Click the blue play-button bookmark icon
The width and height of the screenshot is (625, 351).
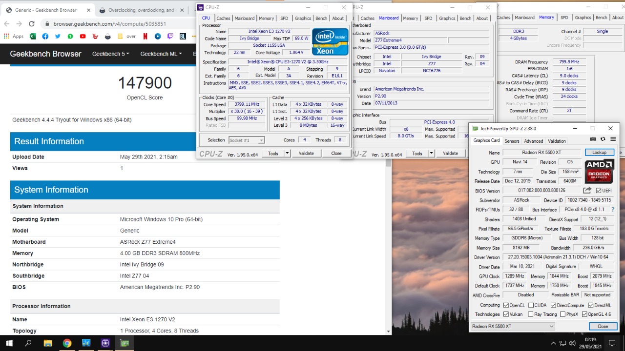coord(158,36)
